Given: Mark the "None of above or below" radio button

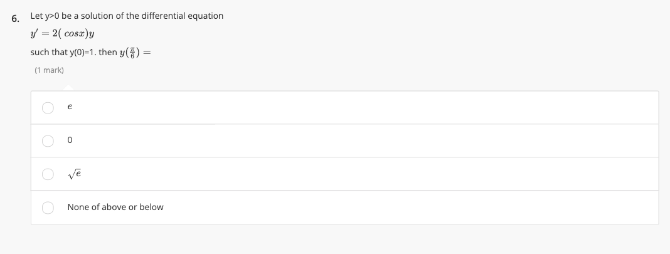Looking at the screenshot, I should click(x=48, y=207).
